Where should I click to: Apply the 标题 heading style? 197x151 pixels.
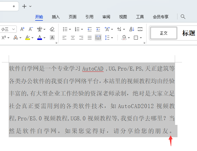point(189,33)
